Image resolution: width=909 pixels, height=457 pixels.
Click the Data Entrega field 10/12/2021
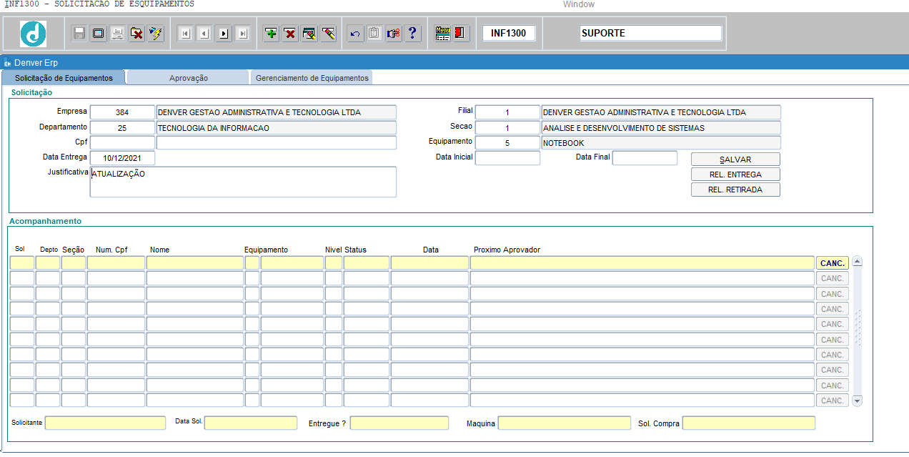click(x=122, y=158)
